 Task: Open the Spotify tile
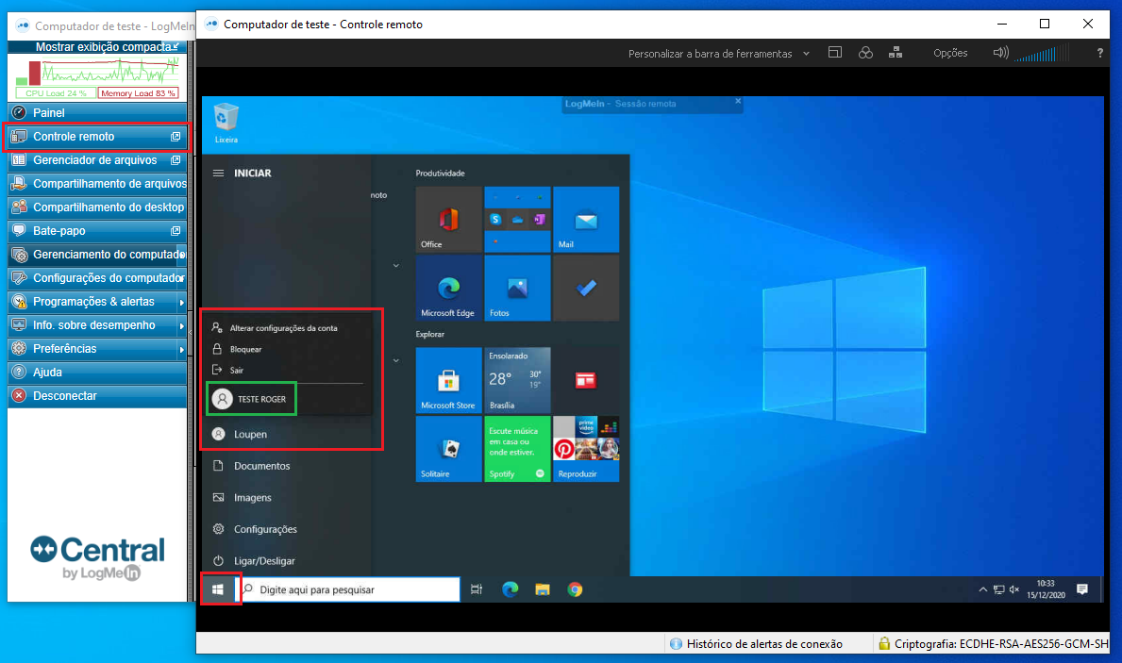click(517, 449)
